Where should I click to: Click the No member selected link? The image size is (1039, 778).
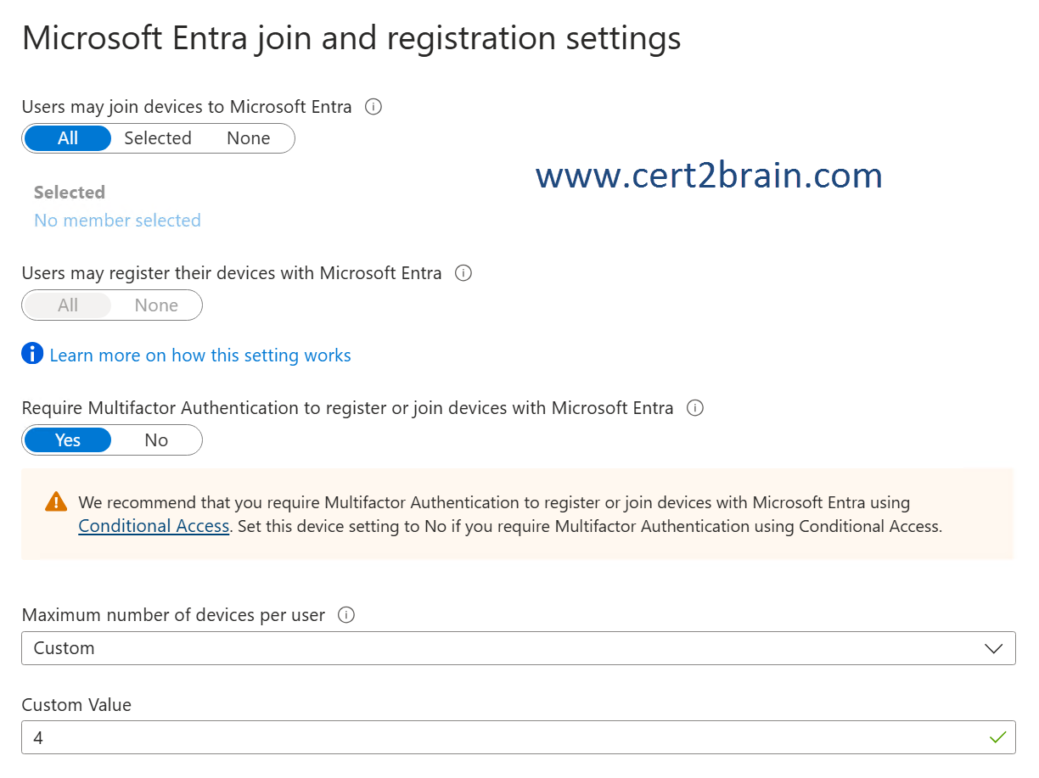(x=117, y=221)
